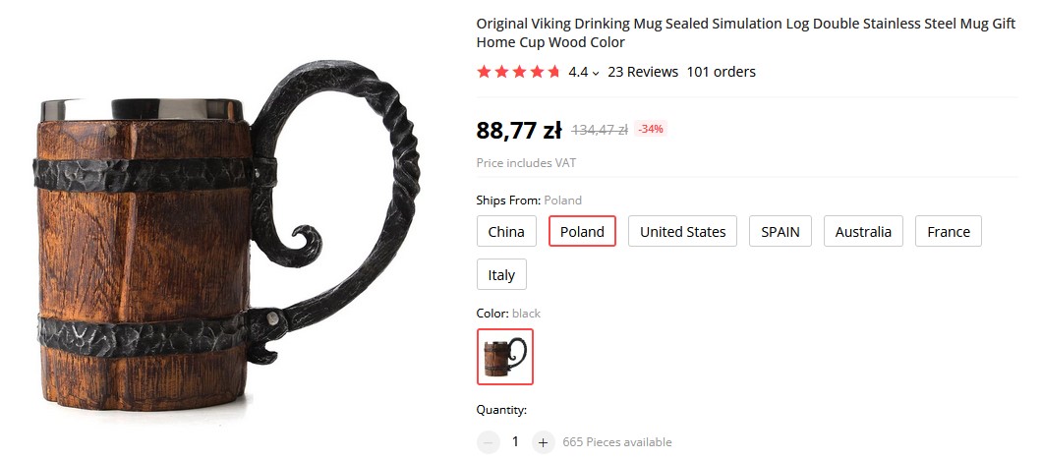Click the 4.4 rating score

[578, 72]
